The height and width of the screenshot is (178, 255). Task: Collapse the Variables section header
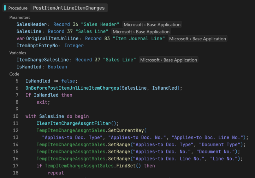click(18, 53)
